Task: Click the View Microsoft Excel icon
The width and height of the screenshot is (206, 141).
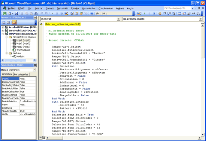Action: point(5,13)
